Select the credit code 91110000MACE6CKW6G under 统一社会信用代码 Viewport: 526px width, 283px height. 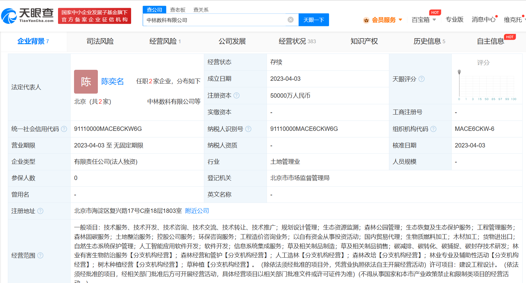(108, 129)
